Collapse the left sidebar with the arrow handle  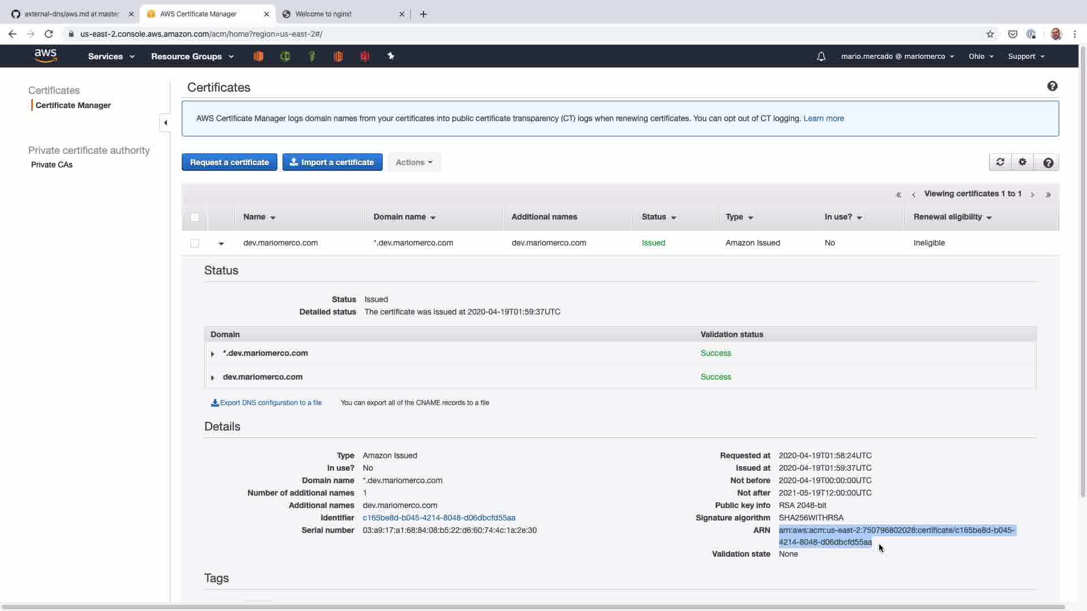click(x=165, y=123)
